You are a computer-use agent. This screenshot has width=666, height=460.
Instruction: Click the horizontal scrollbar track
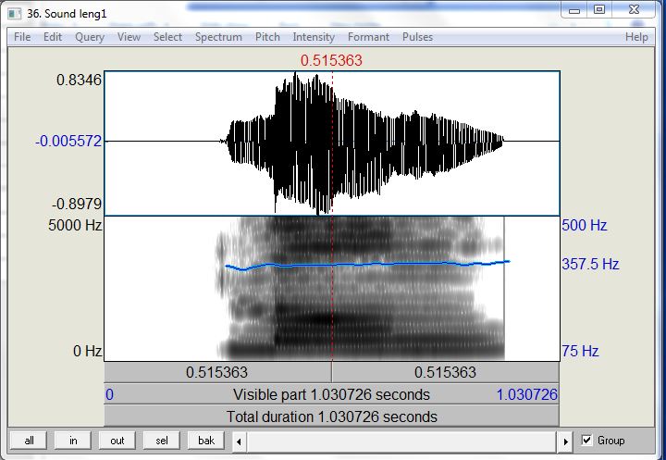(x=401, y=441)
